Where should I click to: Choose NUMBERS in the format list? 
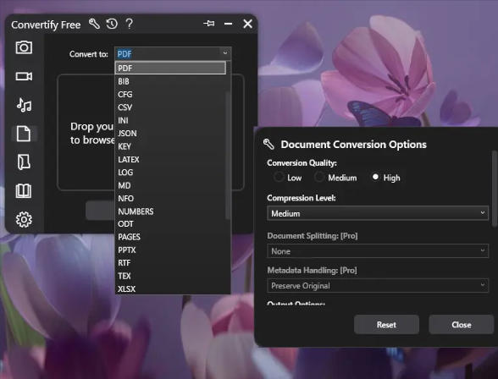170,211
